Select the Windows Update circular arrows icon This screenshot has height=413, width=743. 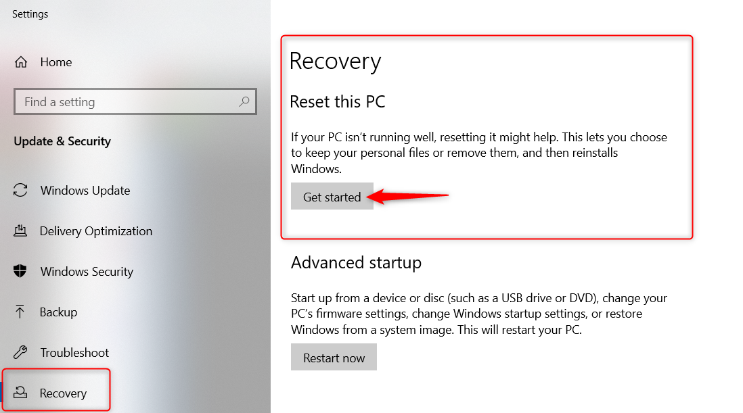(x=21, y=190)
